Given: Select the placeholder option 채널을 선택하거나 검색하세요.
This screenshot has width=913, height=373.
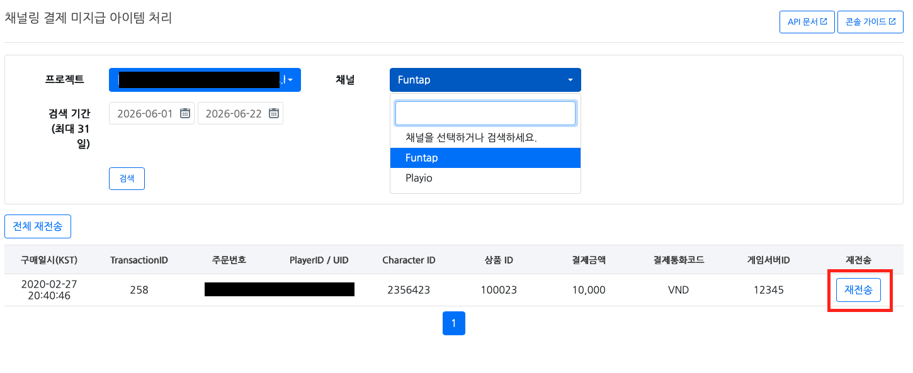Looking at the screenshot, I should (x=485, y=138).
